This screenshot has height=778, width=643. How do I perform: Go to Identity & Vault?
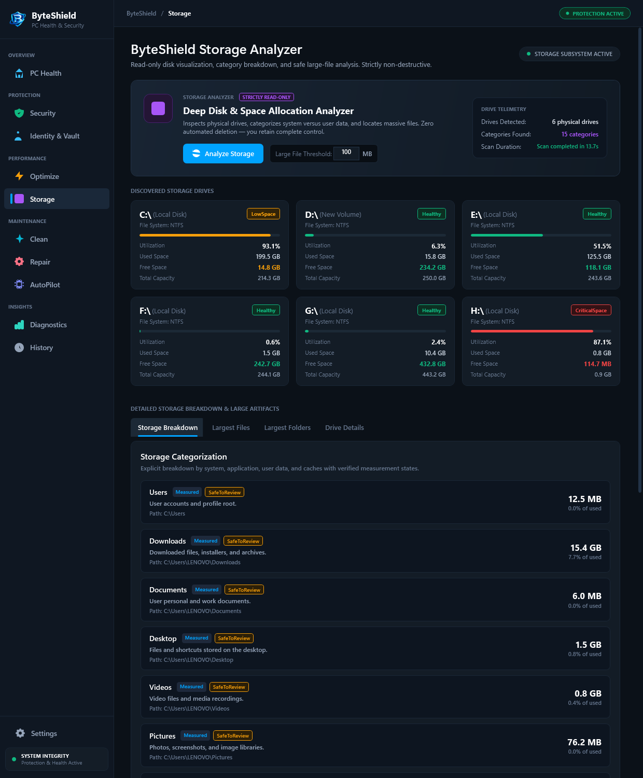[x=57, y=136]
